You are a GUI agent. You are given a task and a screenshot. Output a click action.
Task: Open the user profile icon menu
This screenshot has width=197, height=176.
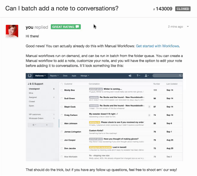click(x=146, y=76)
